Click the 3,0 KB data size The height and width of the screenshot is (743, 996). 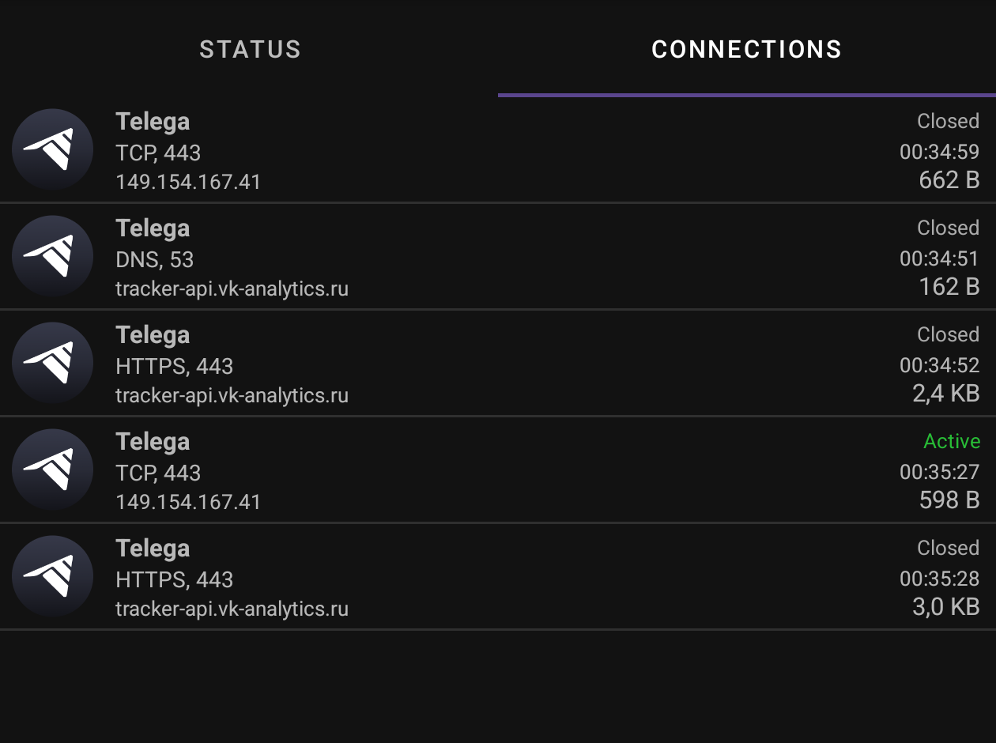(945, 607)
